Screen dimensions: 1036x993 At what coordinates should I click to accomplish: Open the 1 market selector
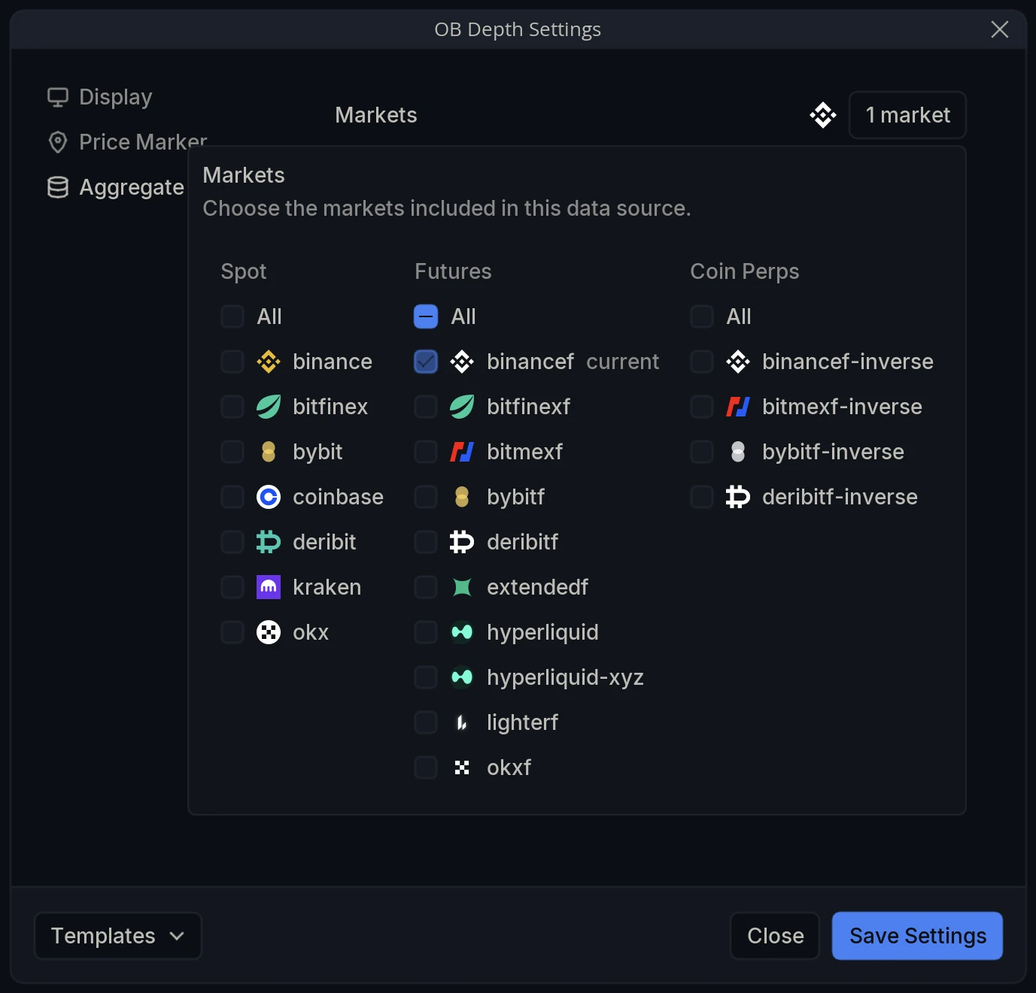pyautogui.click(x=907, y=115)
